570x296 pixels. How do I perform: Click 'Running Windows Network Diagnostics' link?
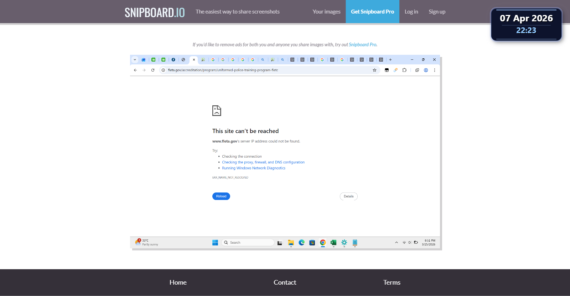pos(254,168)
